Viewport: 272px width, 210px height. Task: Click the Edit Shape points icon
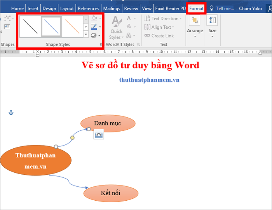pos(7,18)
